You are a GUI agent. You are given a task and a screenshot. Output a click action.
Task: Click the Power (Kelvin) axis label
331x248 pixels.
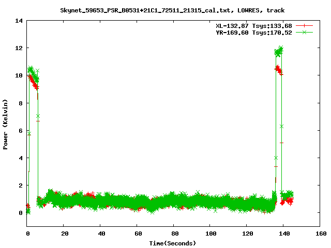tap(5, 125)
